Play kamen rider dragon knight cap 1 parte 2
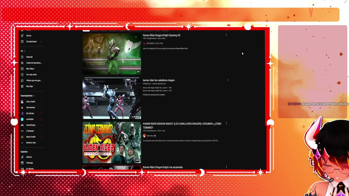Viewport: 349px width, 196px height. pos(157,91)
